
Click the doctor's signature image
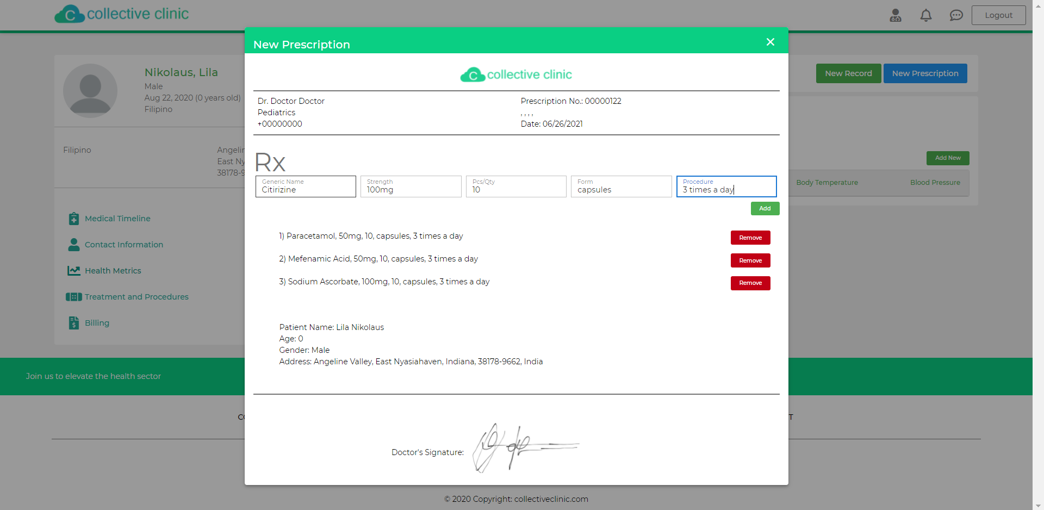526,447
